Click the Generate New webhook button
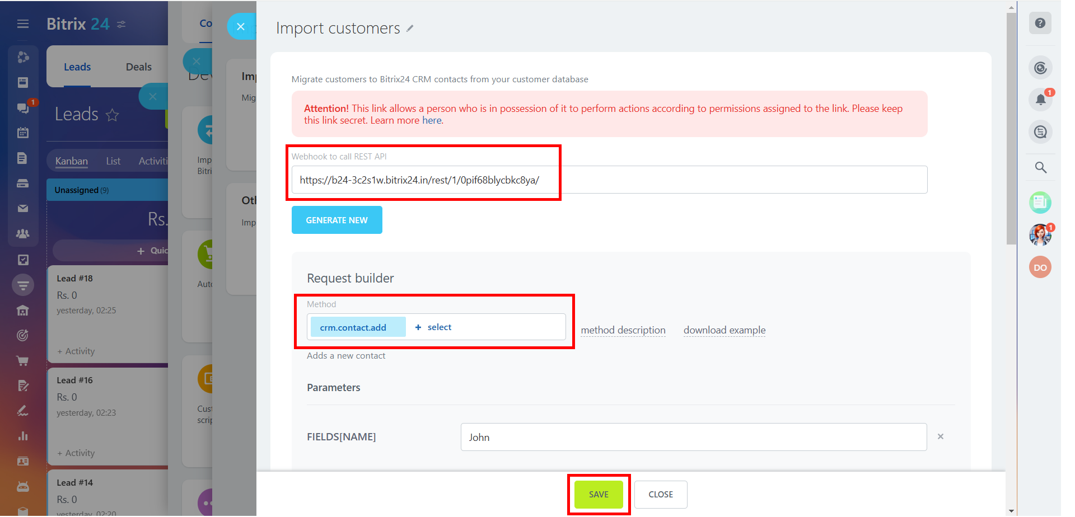This screenshot has height=517, width=1075. [x=337, y=220]
